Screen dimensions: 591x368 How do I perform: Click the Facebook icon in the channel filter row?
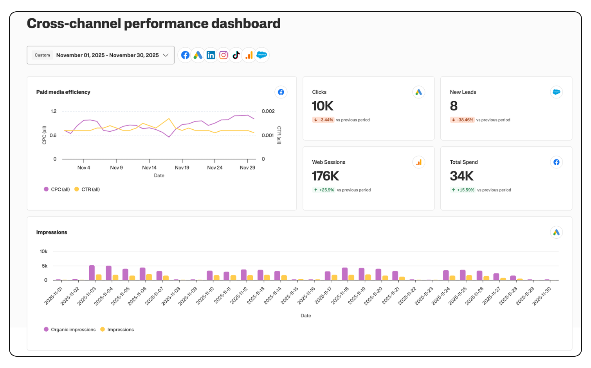point(185,55)
